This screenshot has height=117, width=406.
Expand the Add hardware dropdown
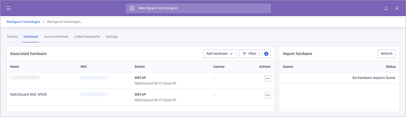click(x=220, y=54)
